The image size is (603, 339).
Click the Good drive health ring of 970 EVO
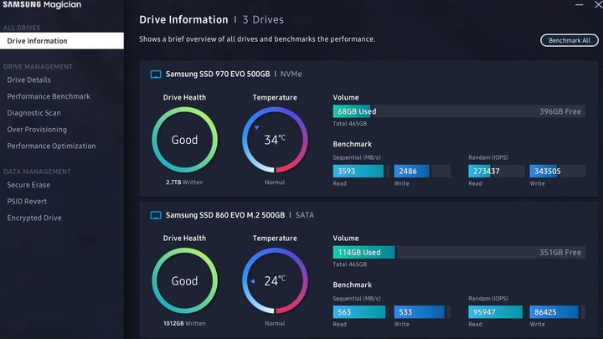point(184,140)
